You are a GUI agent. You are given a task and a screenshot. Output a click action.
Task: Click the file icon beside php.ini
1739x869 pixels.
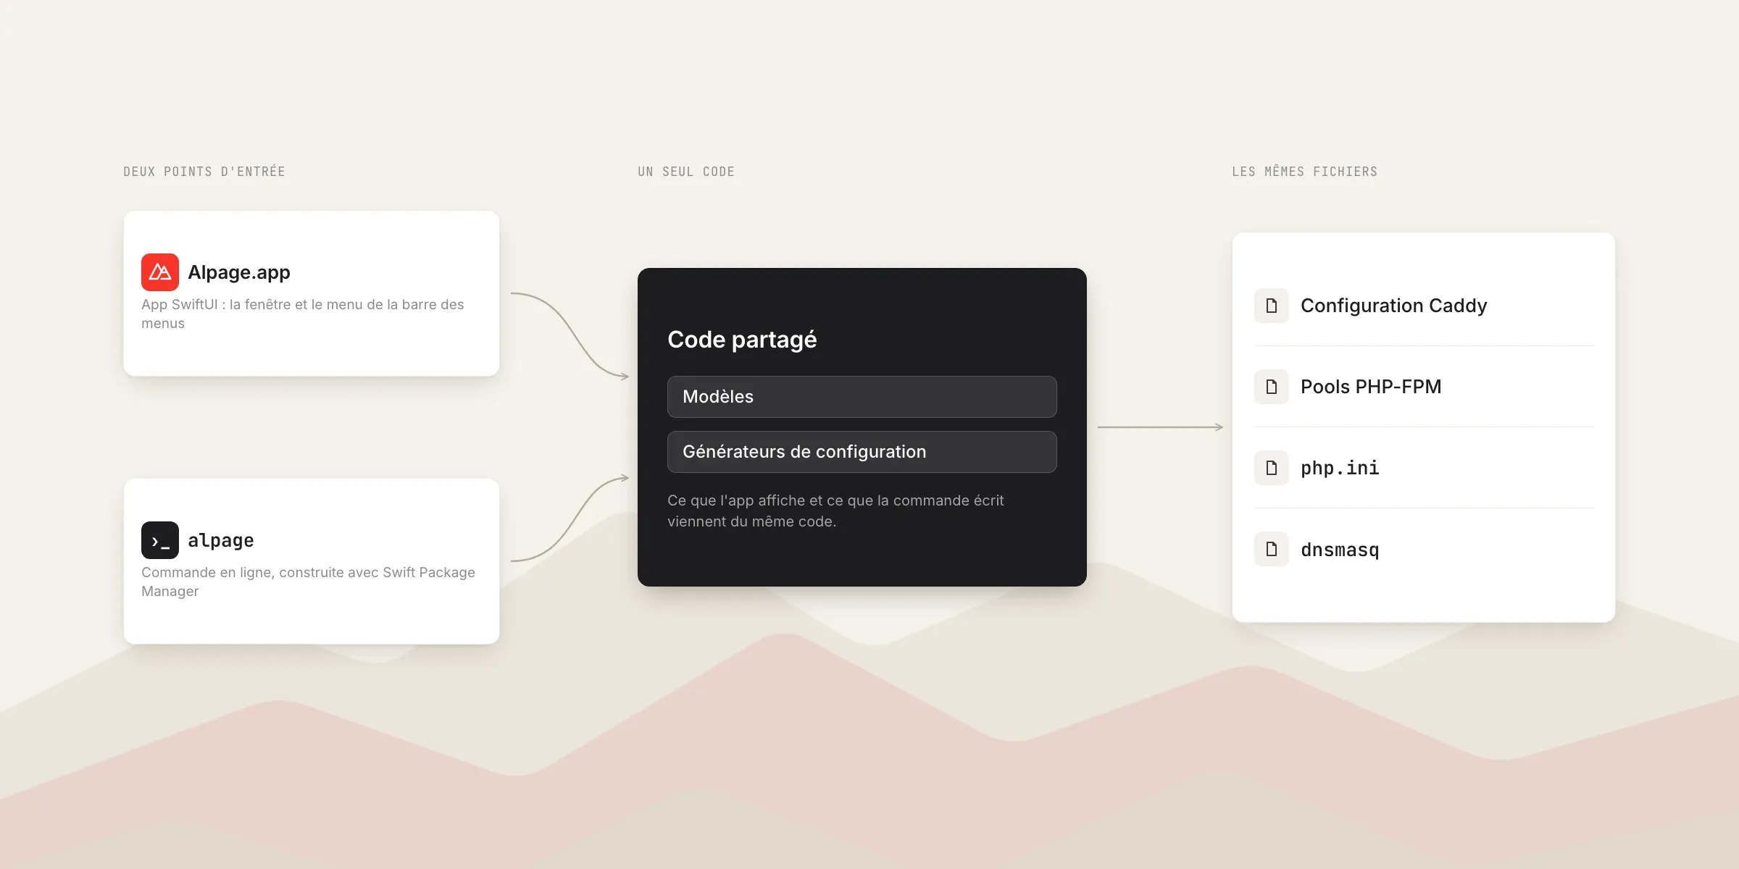(x=1272, y=468)
